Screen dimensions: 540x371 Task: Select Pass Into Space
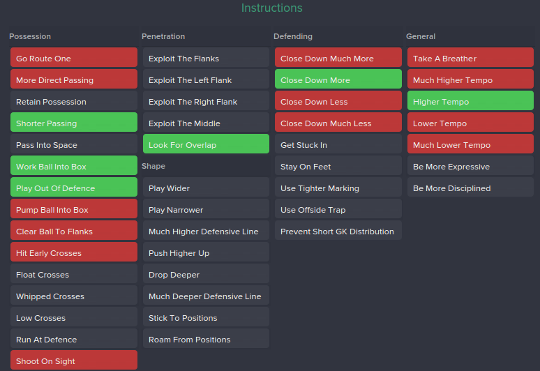74,144
